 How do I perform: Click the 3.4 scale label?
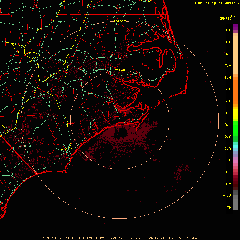(x=228, y=125)
